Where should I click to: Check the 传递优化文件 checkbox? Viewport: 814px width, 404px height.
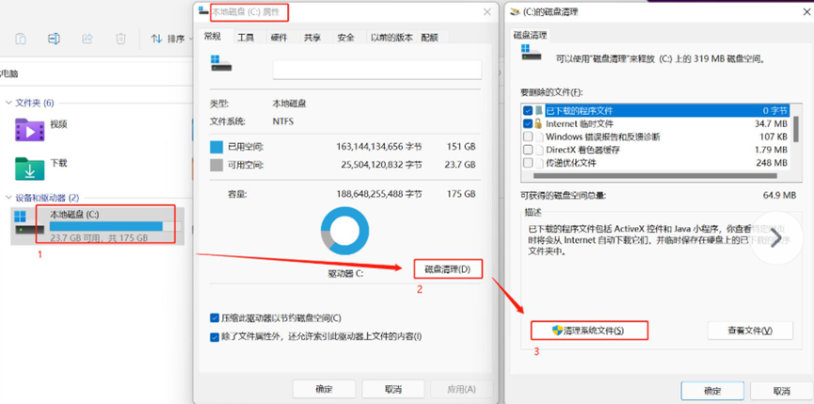click(x=528, y=163)
